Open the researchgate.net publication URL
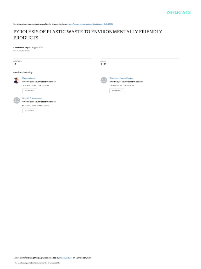Image resolution: width=201 pixels, height=269 pixels. [90, 24]
